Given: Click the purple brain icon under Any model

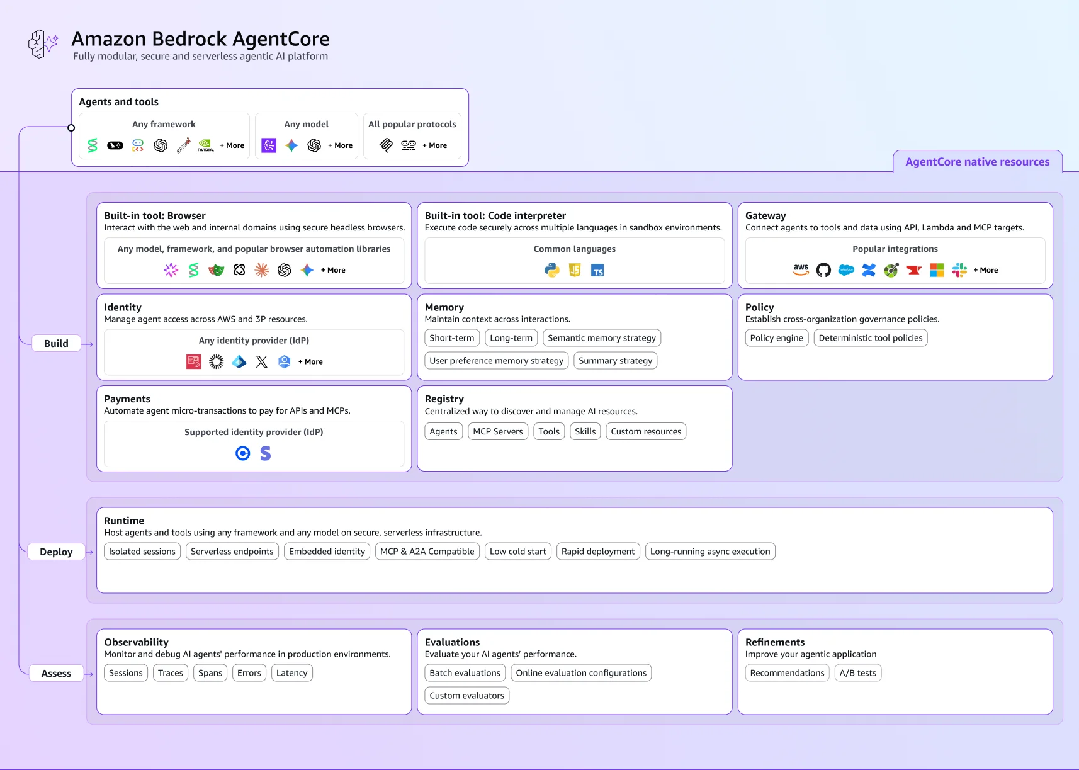Looking at the screenshot, I should coord(269,145).
